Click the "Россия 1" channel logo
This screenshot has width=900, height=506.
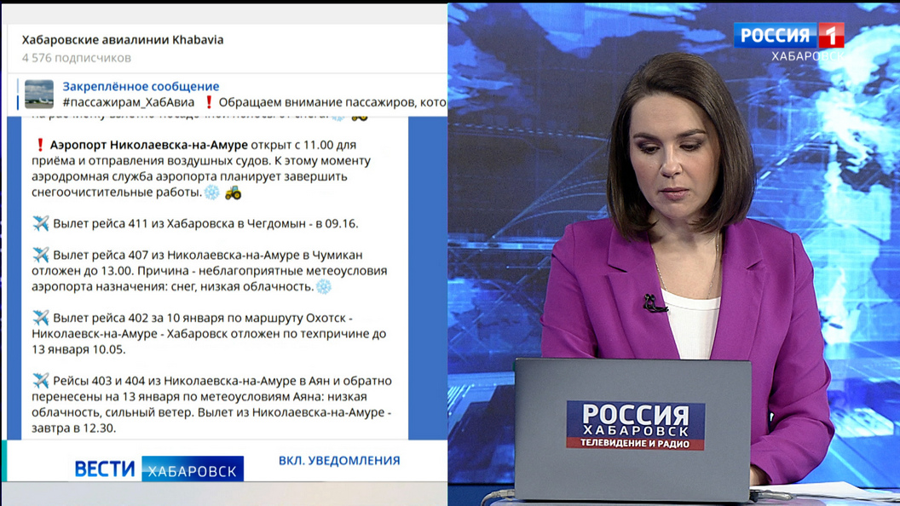click(x=788, y=36)
